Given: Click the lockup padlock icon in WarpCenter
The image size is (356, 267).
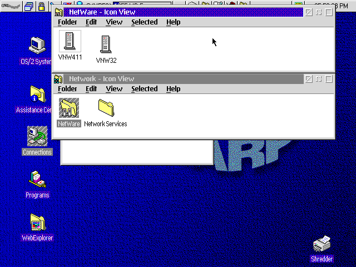Looking at the screenshot, I should 41,6.
